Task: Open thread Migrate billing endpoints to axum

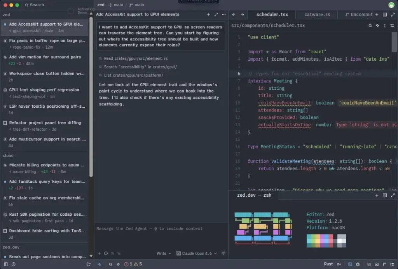Action: 44,168
